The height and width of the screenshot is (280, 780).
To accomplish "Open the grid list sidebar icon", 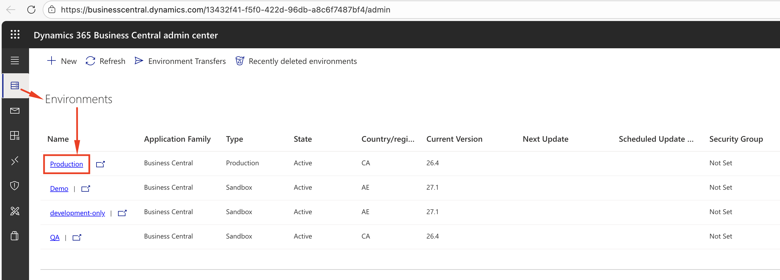I will tap(15, 135).
